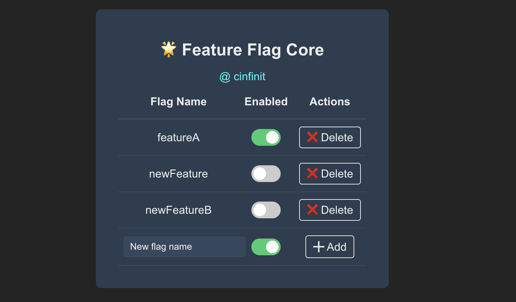516x302 pixels.
Task: Disable the featureA toggle switch
Action: [266, 137]
